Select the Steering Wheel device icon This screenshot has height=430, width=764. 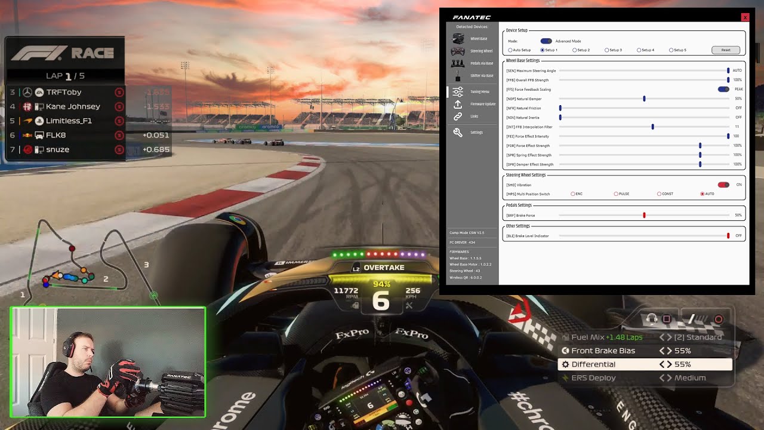(x=458, y=51)
